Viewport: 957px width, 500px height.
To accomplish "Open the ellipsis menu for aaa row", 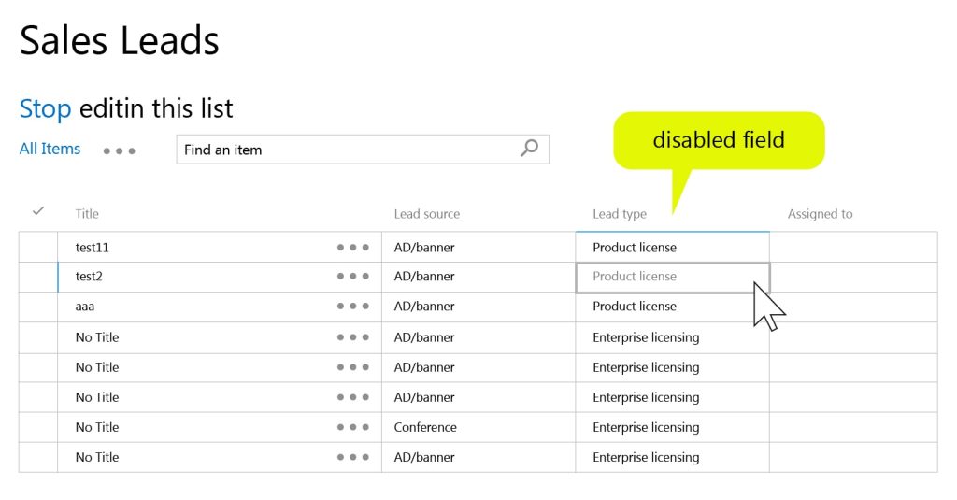I will [x=352, y=306].
